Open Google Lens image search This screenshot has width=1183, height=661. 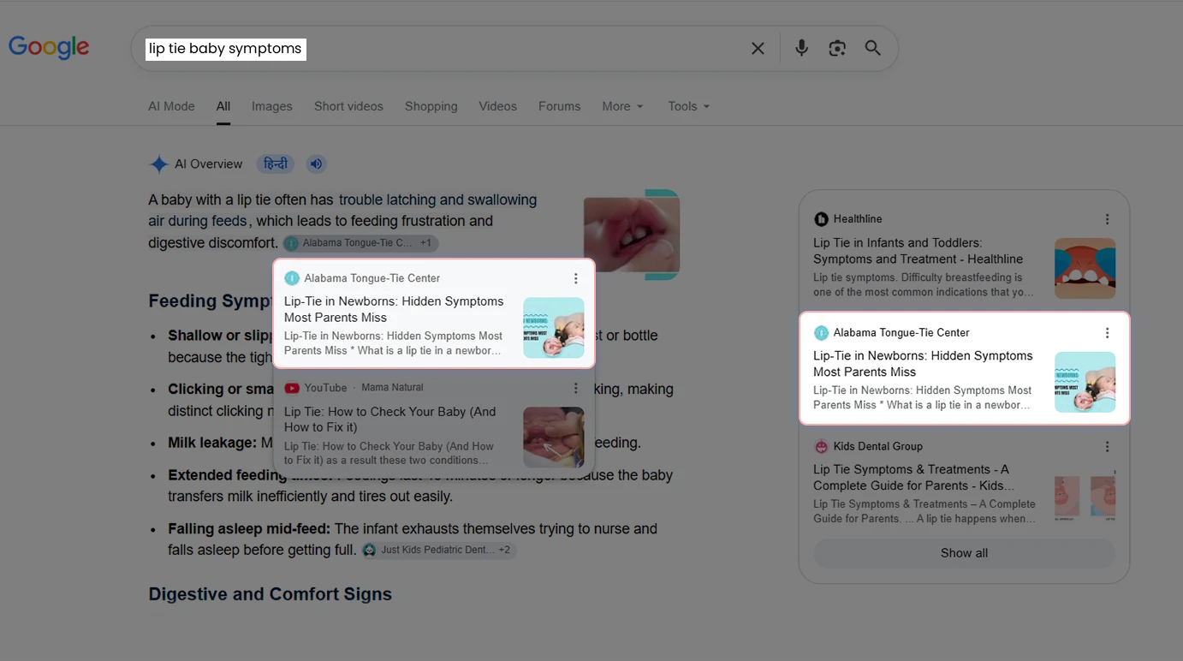[837, 48]
